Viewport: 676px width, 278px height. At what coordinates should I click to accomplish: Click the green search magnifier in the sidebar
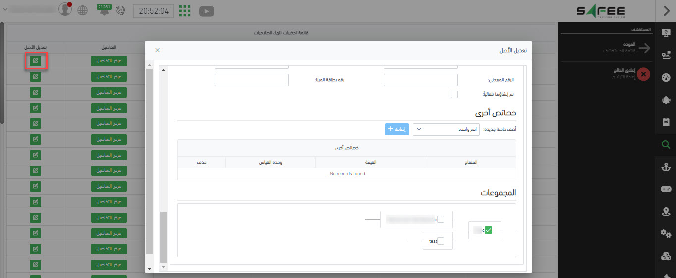point(666,144)
